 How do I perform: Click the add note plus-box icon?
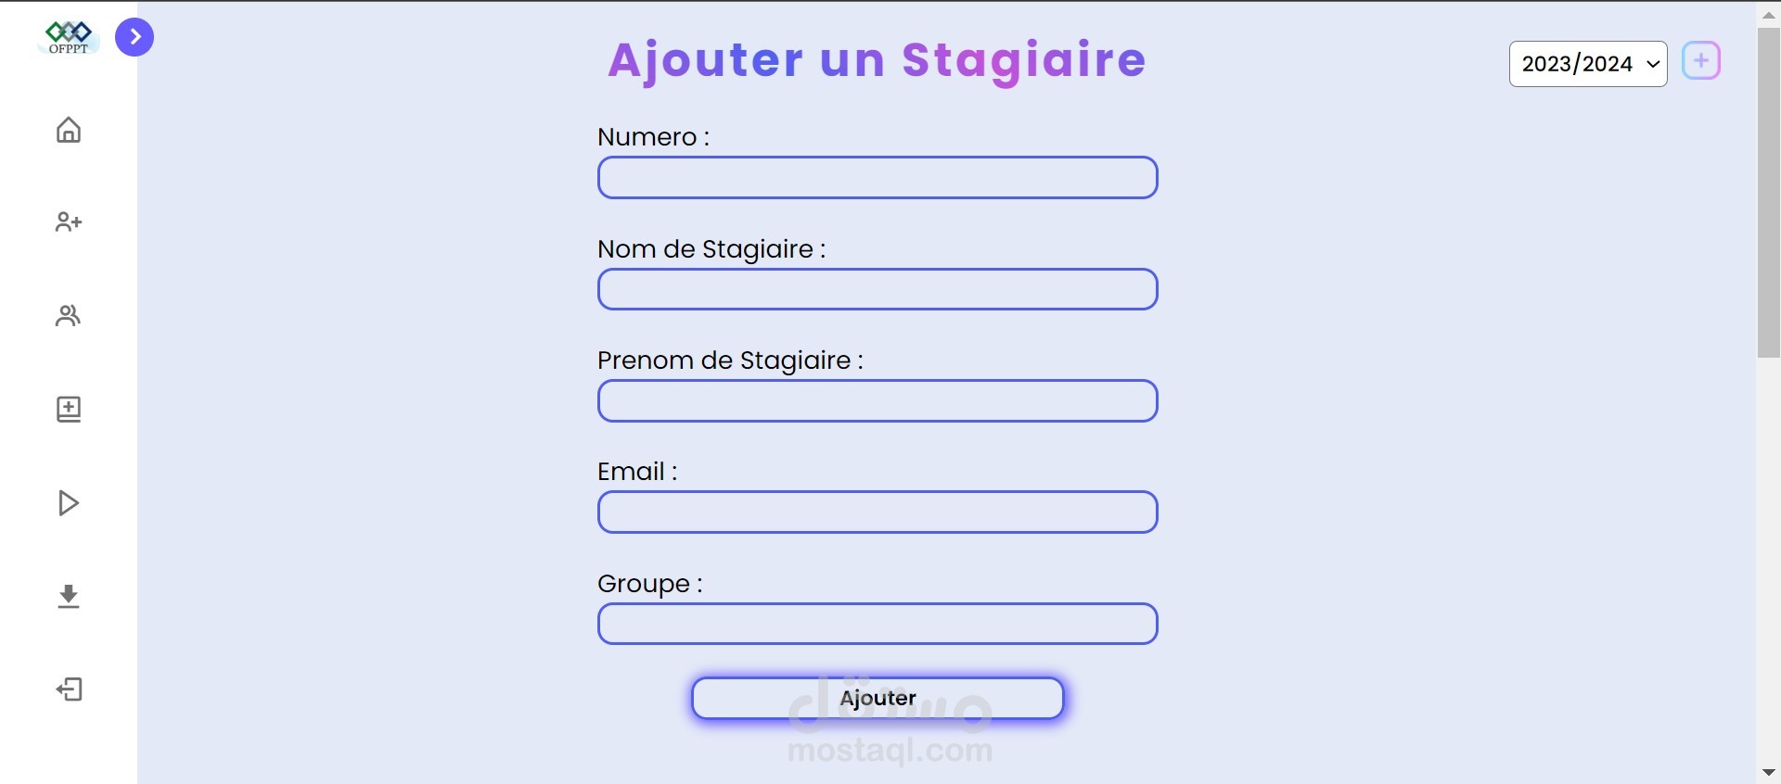coord(69,409)
